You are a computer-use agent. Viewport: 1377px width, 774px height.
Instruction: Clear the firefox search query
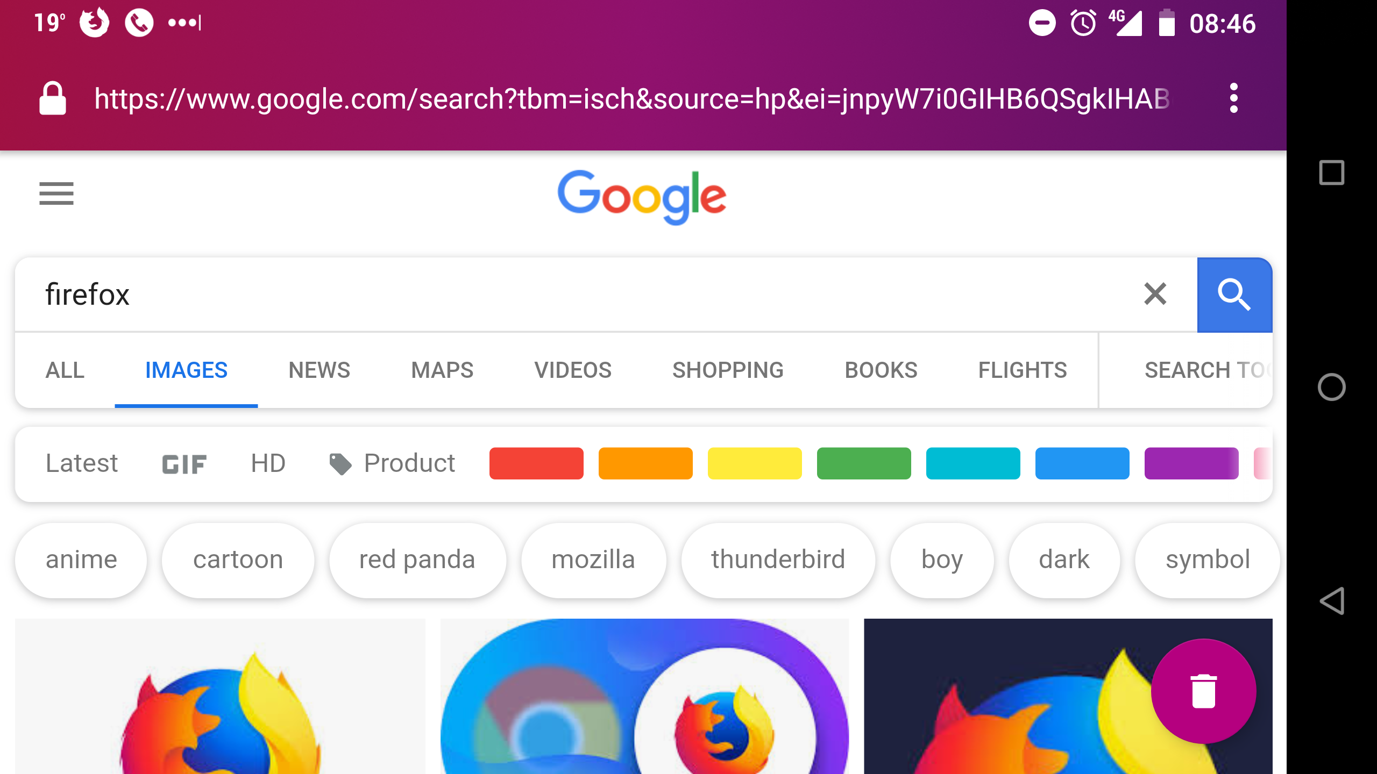click(x=1154, y=295)
